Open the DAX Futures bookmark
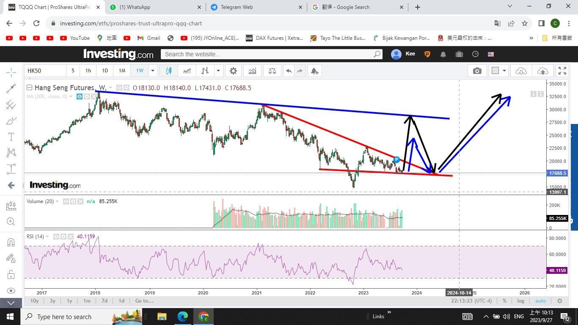The height and width of the screenshot is (325, 578). (x=274, y=38)
